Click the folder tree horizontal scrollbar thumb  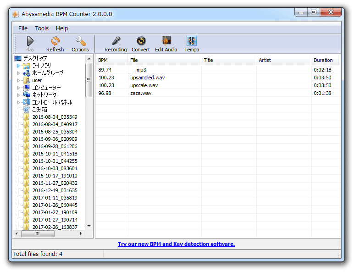[x=38, y=233]
